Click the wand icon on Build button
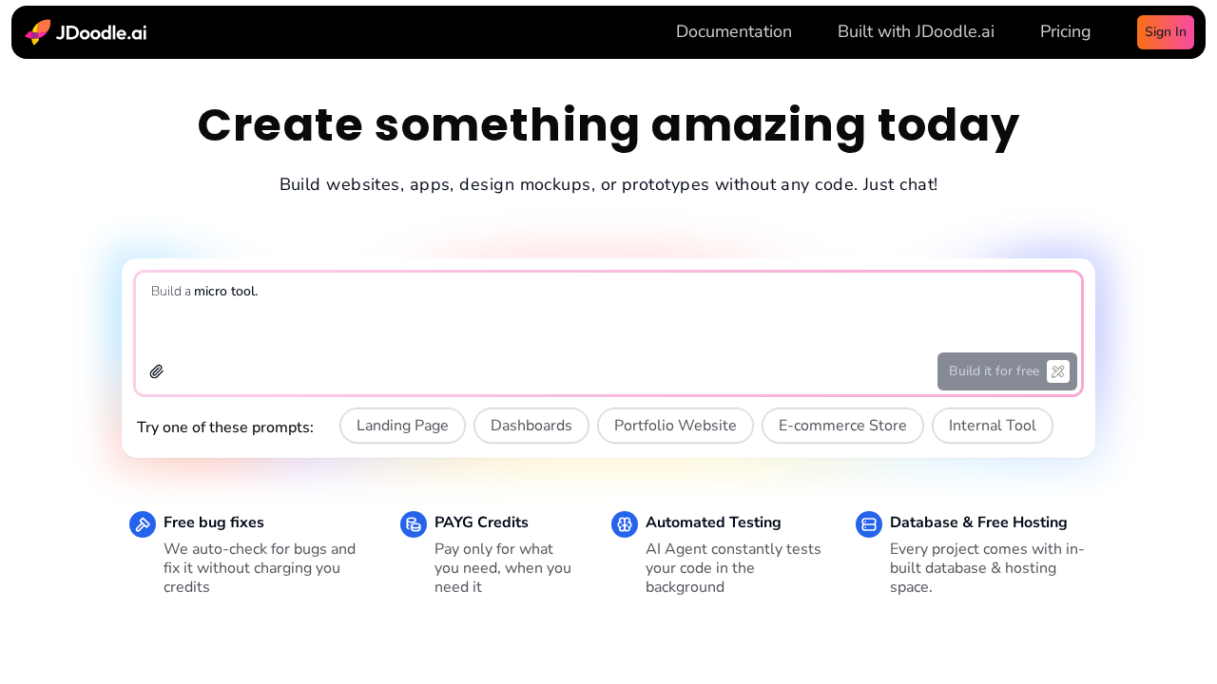 tap(1055, 370)
